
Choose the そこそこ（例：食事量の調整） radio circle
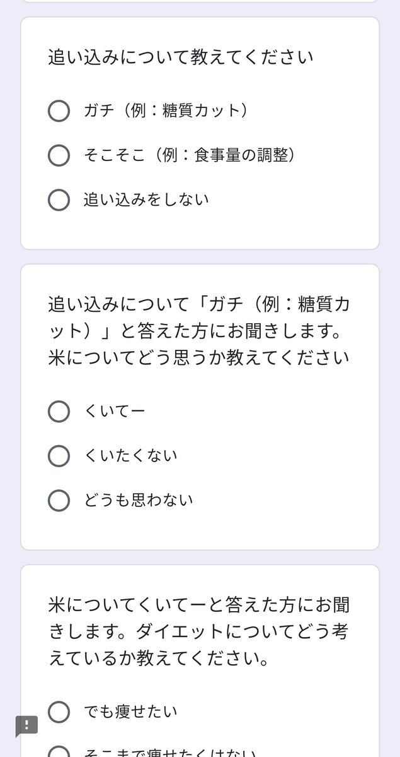click(59, 155)
